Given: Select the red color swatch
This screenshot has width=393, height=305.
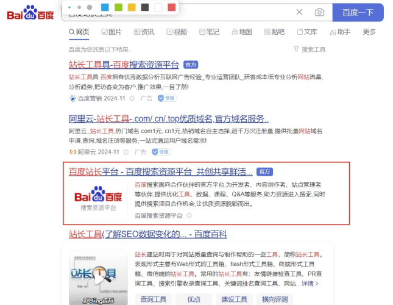Looking at the screenshot, I should coord(172,7).
